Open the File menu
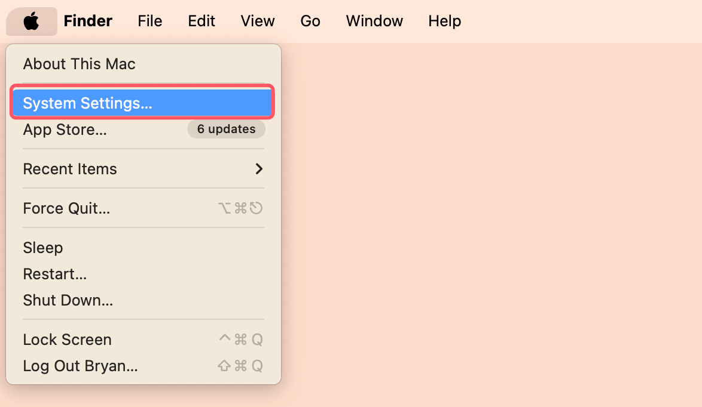 pos(149,20)
